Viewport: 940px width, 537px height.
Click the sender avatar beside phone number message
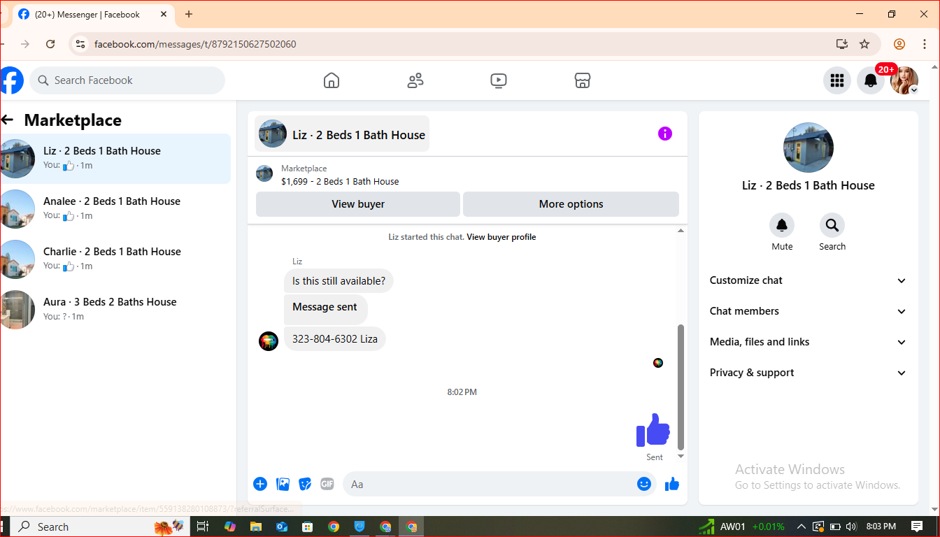pos(269,341)
